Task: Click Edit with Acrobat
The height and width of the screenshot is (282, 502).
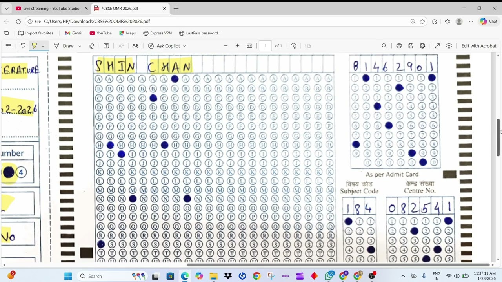Action: click(479, 46)
